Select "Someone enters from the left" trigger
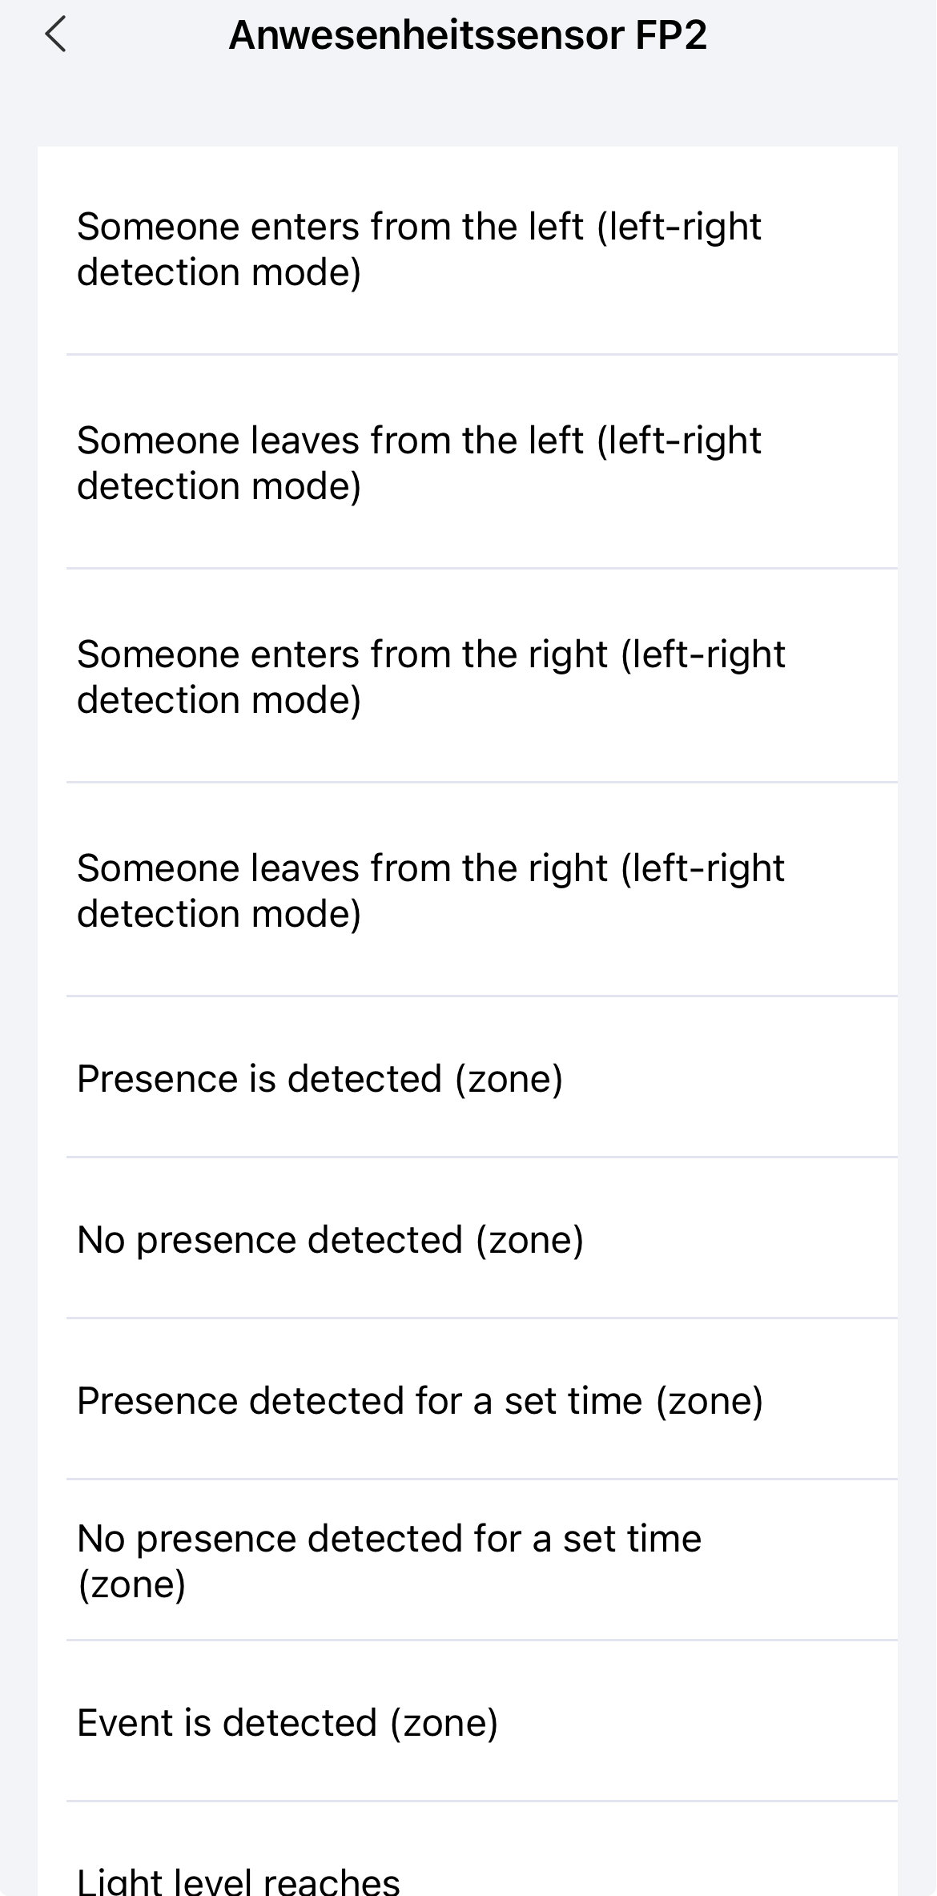 tap(468, 250)
